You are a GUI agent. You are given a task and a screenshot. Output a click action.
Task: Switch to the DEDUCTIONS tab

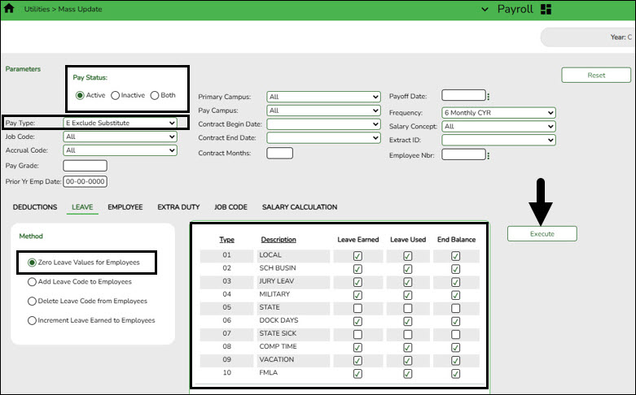(x=35, y=206)
